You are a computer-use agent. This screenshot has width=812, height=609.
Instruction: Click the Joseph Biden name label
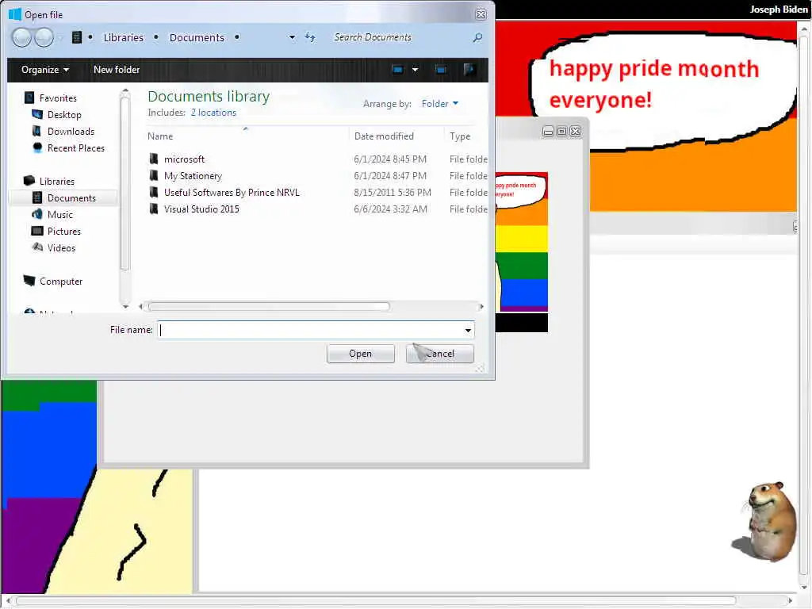click(779, 10)
